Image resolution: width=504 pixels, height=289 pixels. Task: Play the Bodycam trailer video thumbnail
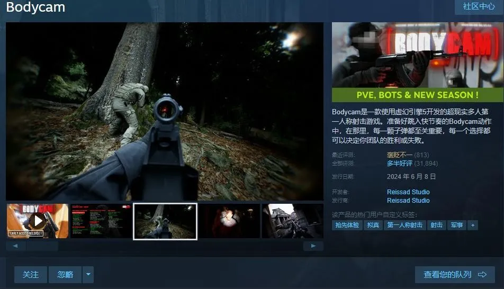[38, 221]
